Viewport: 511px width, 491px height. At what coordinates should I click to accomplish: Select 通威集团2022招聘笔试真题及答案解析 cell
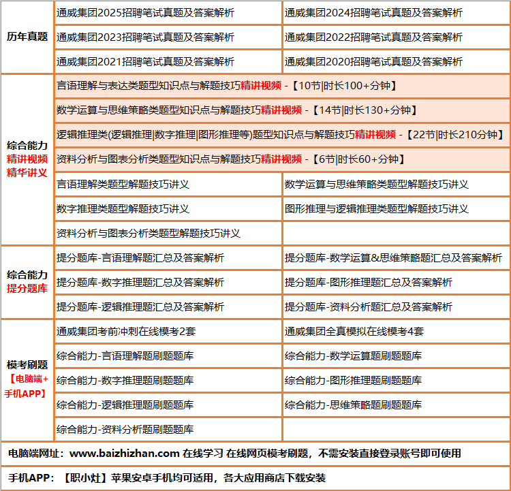397,37
